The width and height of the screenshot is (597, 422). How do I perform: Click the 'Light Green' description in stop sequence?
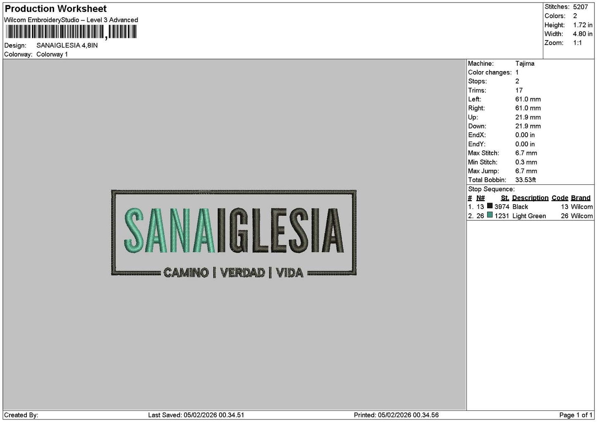click(529, 216)
